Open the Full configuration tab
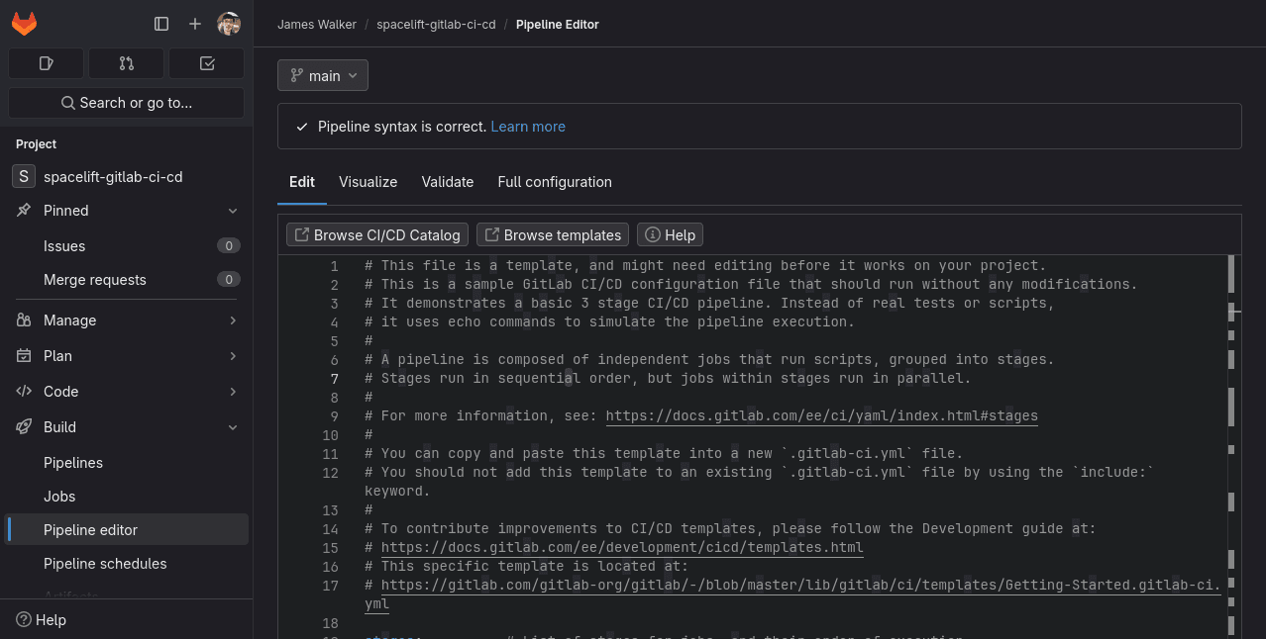1266x639 pixels. (555, 182)
